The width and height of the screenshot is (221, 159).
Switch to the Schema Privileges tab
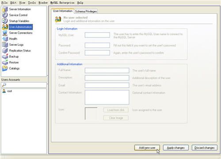pos(86,11)
